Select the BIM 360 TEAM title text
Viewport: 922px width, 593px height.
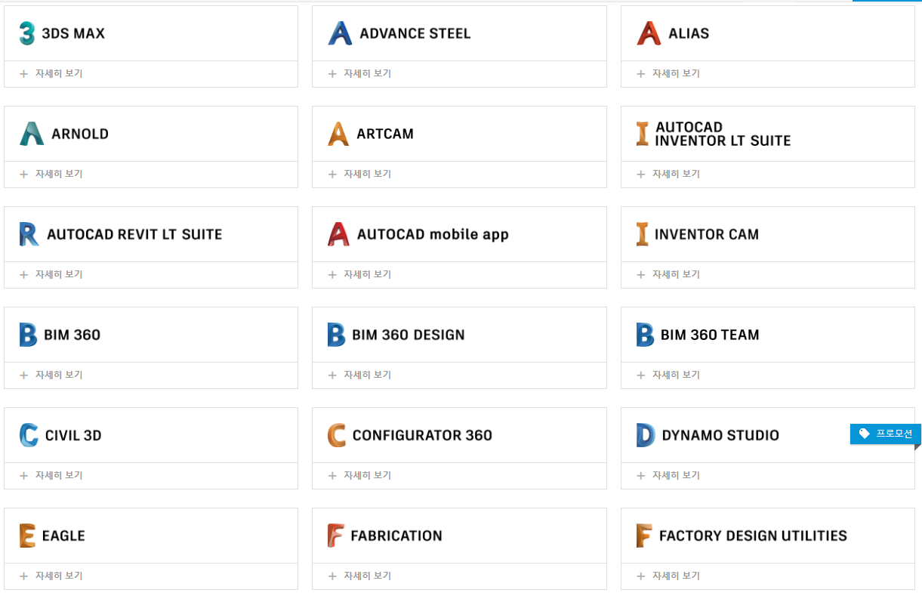710,335
